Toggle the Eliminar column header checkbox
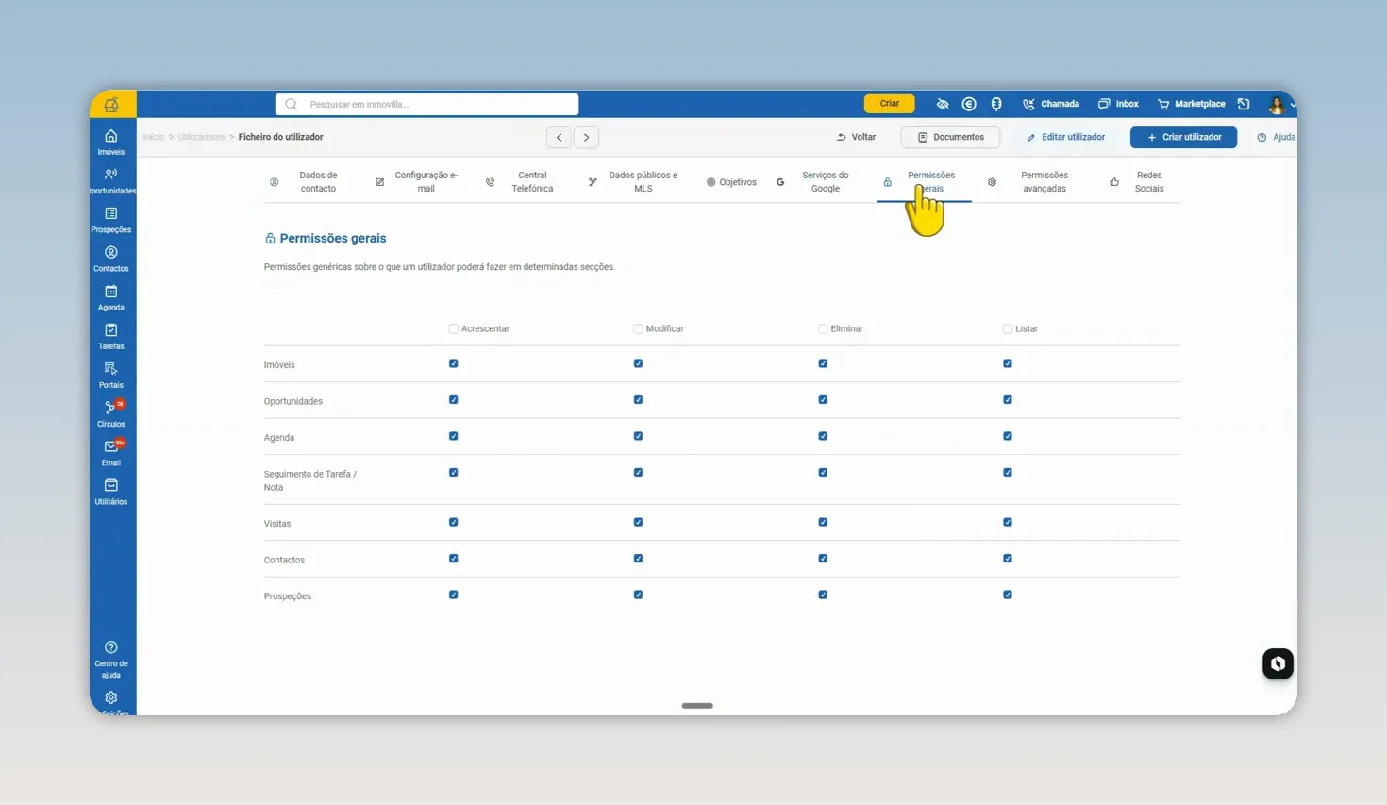This screenshot has width=1387, height=805. tap(823, 328)
